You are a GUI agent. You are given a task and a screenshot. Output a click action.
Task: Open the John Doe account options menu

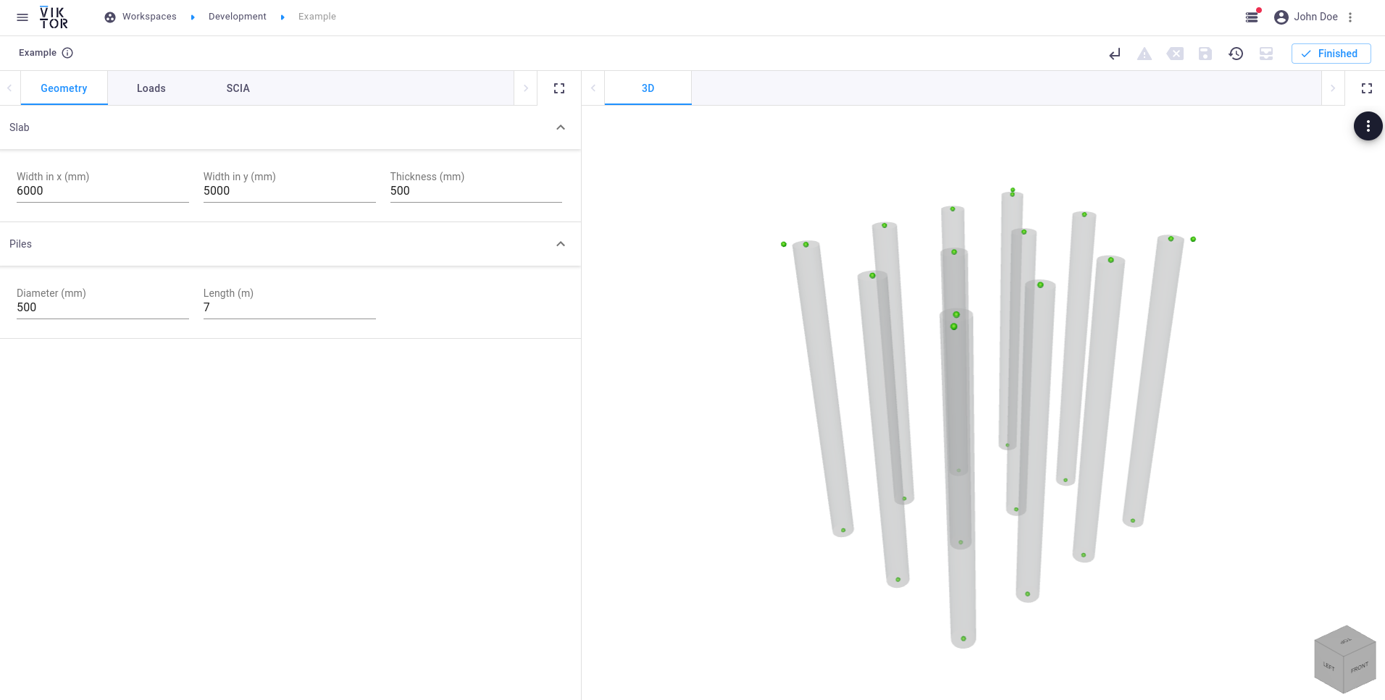[1350, 17]
